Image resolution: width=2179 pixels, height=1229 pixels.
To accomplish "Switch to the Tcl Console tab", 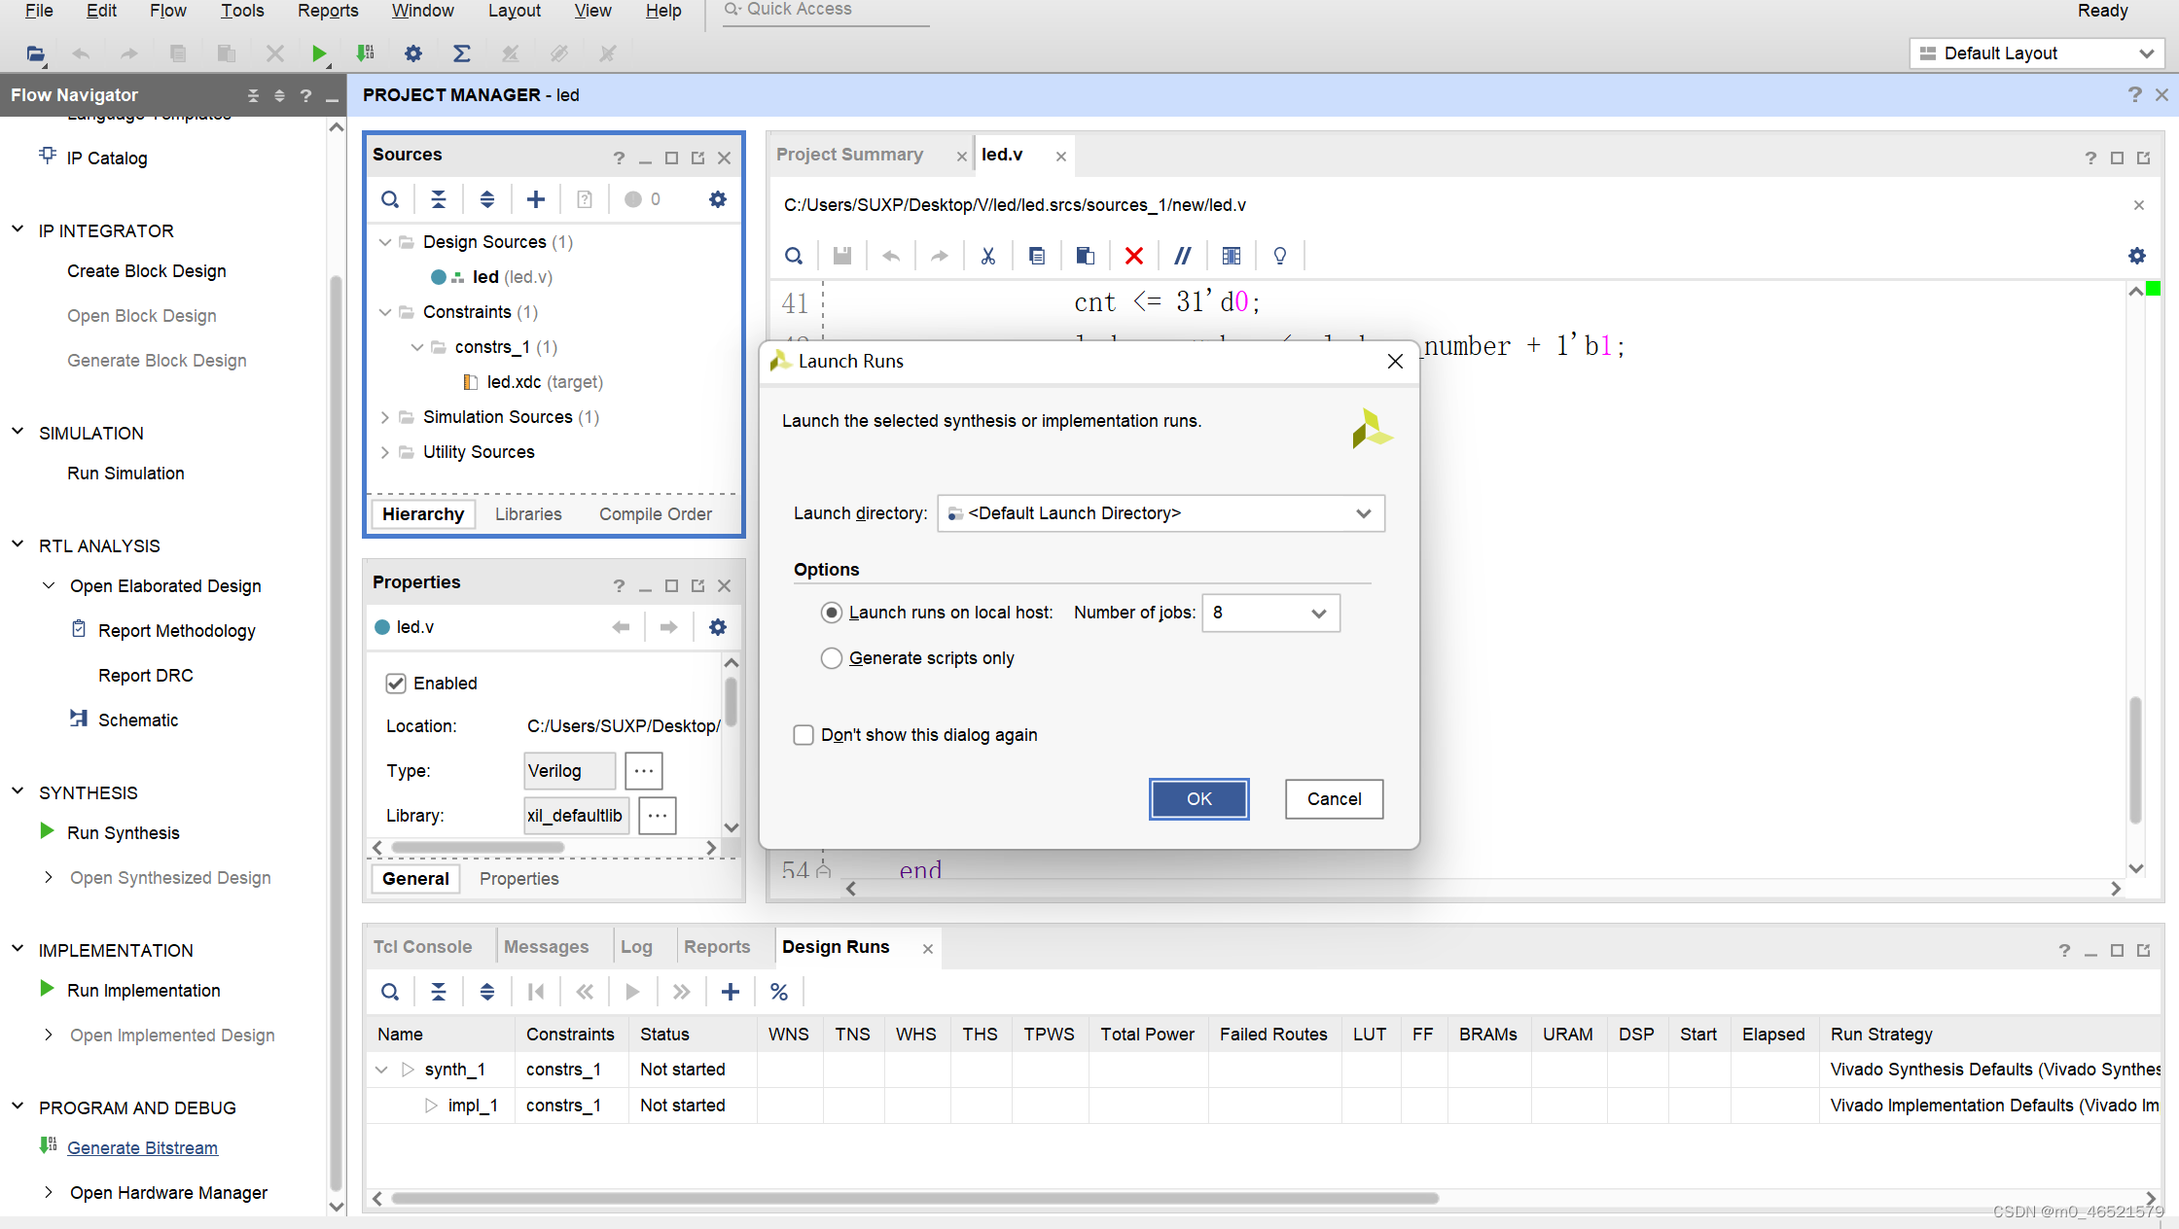I will [422, 947].
